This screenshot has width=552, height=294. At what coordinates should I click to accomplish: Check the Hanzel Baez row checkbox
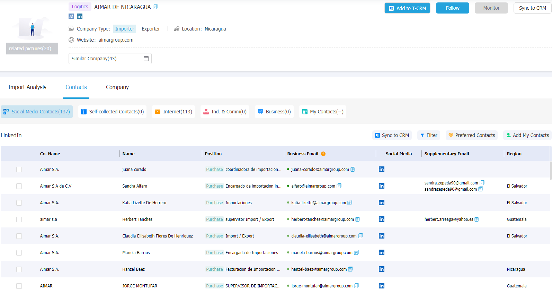(19, 269)
